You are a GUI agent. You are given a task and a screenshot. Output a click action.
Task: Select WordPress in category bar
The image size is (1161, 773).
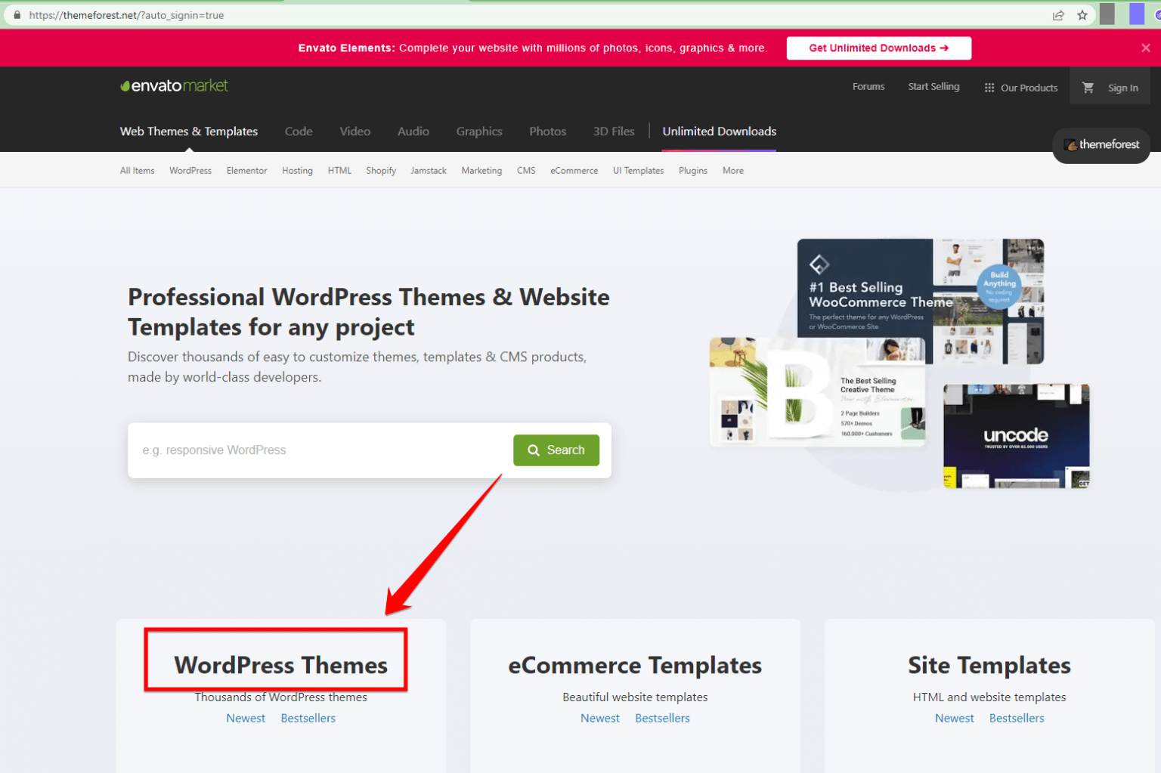point(190,171)
